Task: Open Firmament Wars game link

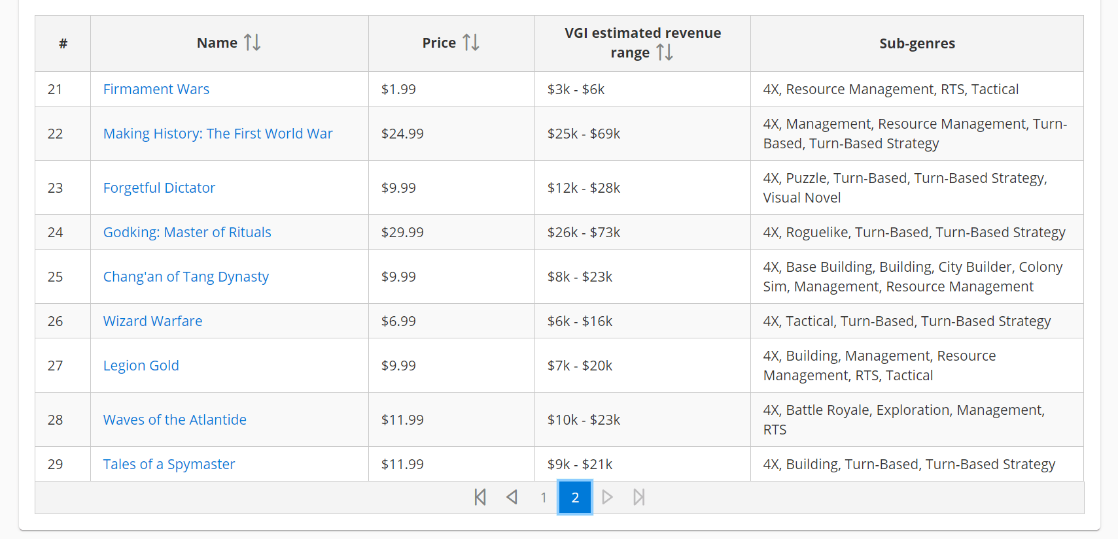Action: [x=156, y=89]
